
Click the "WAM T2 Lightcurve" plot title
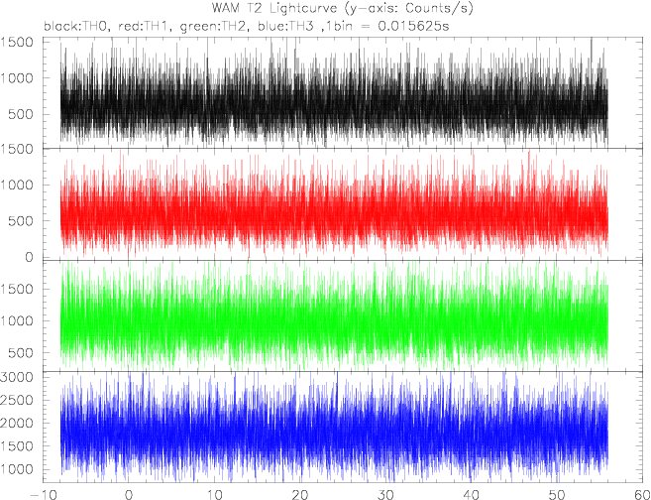(x=342, y=8)
